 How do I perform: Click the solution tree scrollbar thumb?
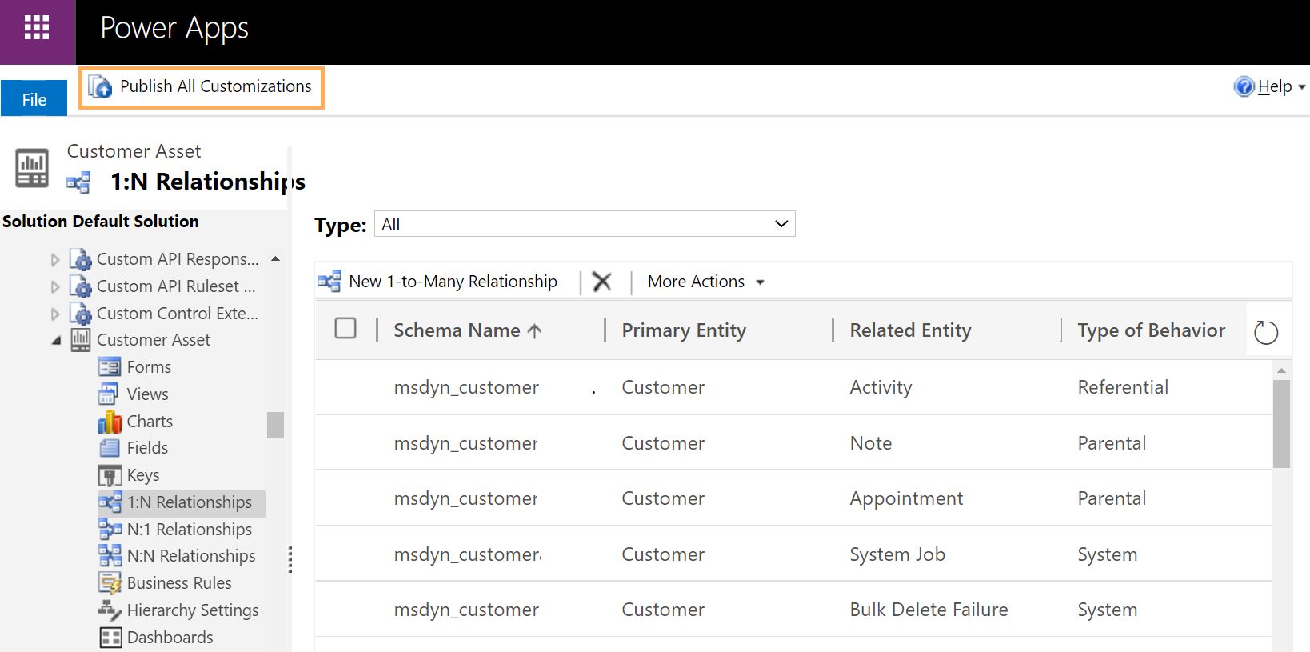(275, 425)
